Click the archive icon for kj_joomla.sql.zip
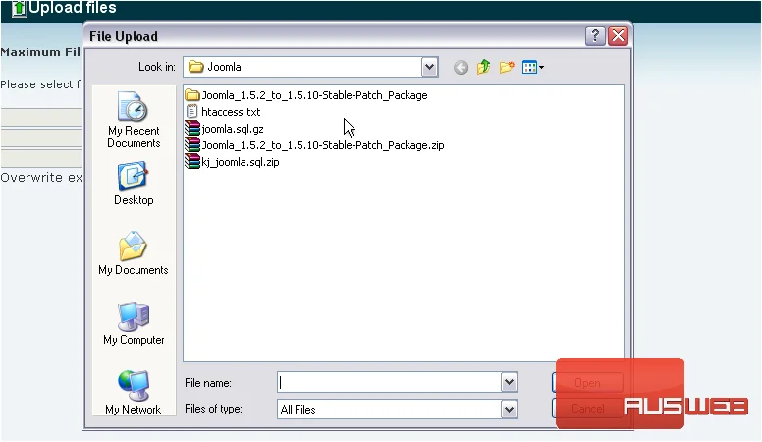 (192, 162)
